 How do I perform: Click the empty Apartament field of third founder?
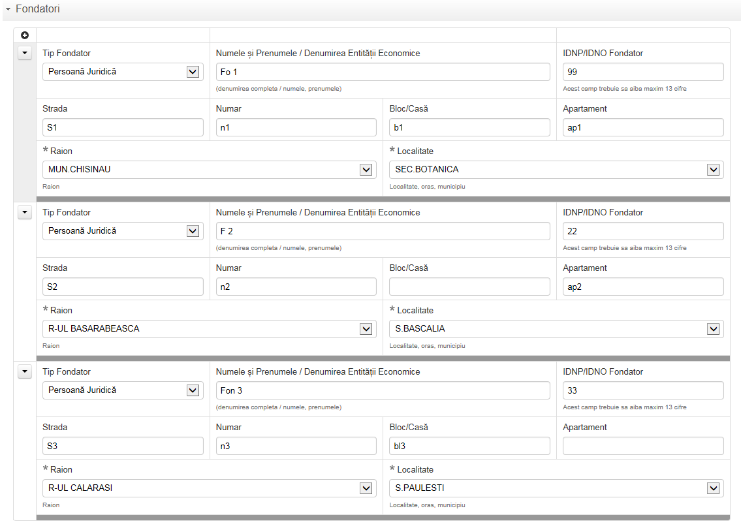click(x=642, y=446)
